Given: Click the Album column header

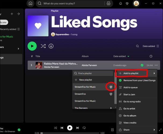Looking at the screenshot, I should (x=85, y=56).
